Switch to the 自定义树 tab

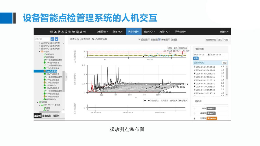(x=47, y=116)
